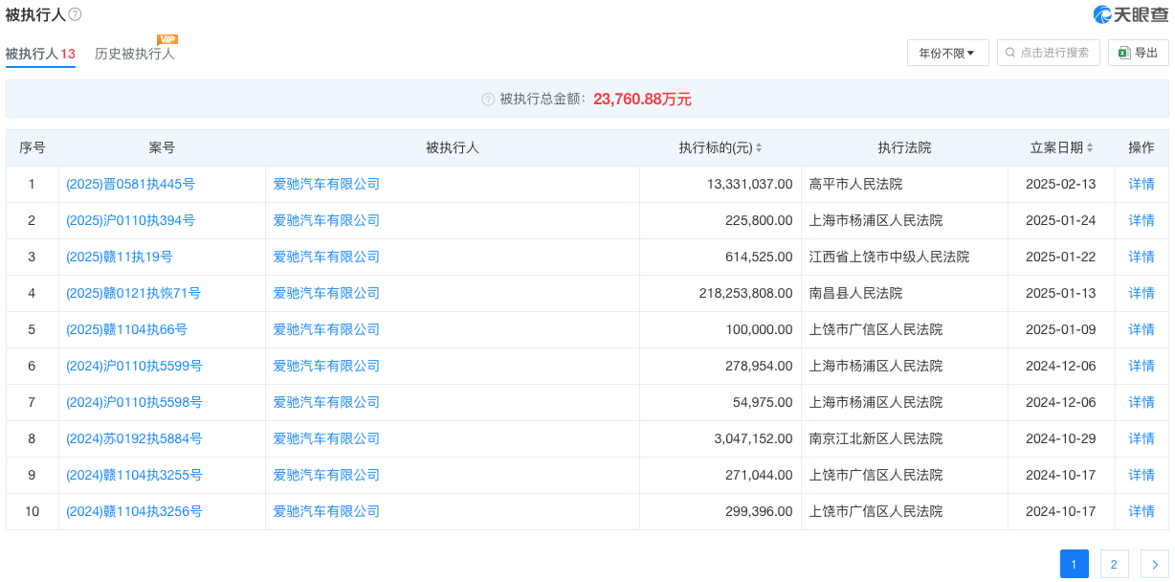Open 详情 for row dated 2024-10-29
The width and height of the screenshot is (1175, 582).
point(1142,438)
